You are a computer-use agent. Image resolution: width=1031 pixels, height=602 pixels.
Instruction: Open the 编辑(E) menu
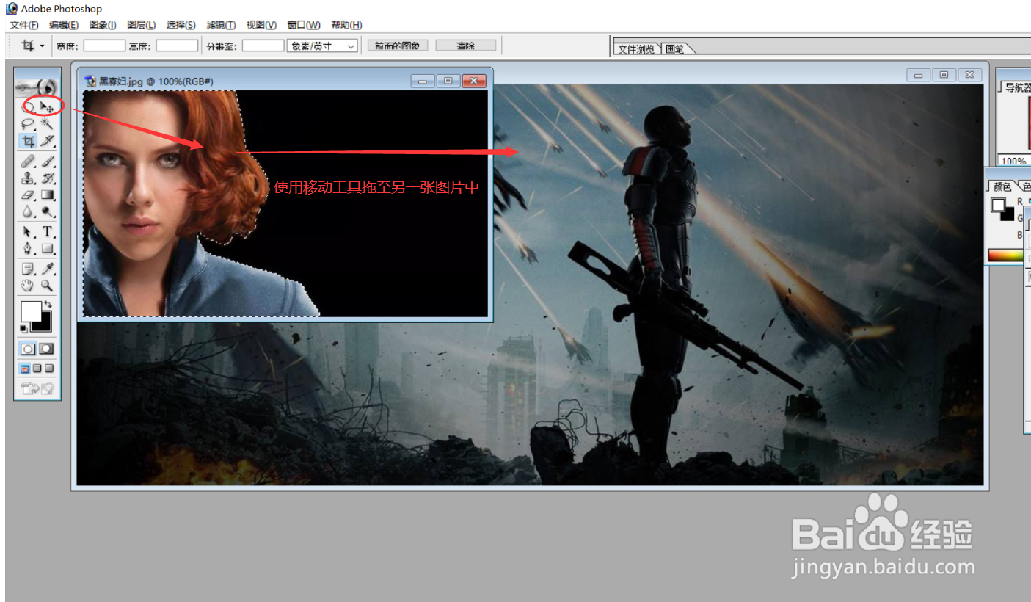tap(64, 25)
